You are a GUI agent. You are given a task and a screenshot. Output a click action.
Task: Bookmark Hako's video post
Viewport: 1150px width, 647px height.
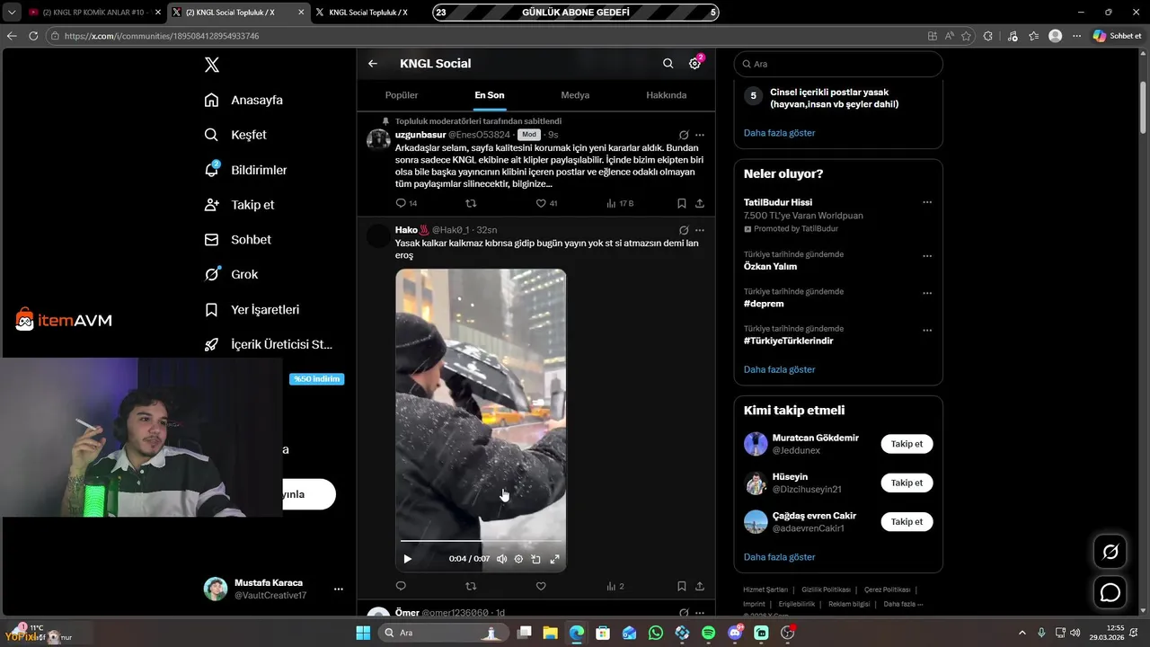[682, 586]
